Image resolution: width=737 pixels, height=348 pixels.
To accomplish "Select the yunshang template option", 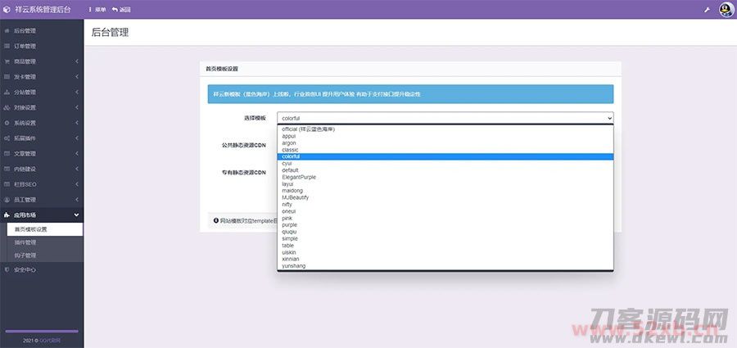I will pyautogui.click(x=294, y=266).
